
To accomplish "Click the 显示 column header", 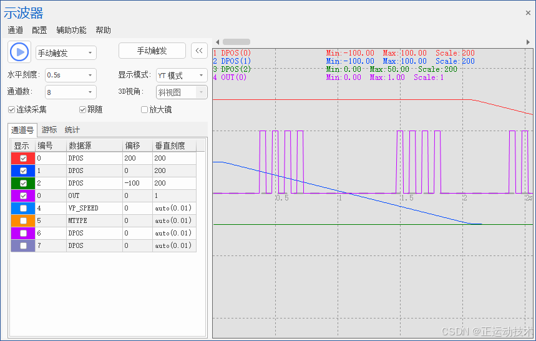I will pos(23,146).
